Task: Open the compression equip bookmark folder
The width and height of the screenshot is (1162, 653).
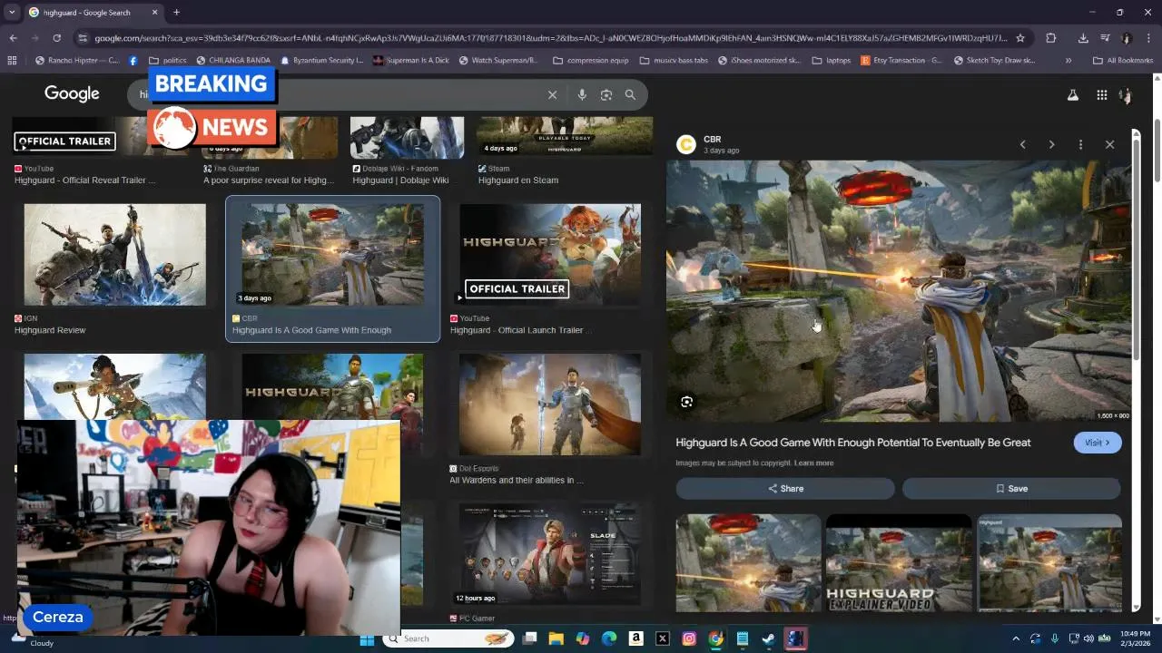Action: pos(589,61)
